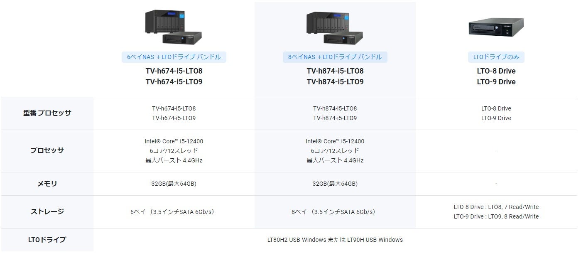Click the bold TV-h674-i5-LTO8 heading
The height and width of the screenshot is (253, 581).
pyautogui.click(x=174, y=71)
